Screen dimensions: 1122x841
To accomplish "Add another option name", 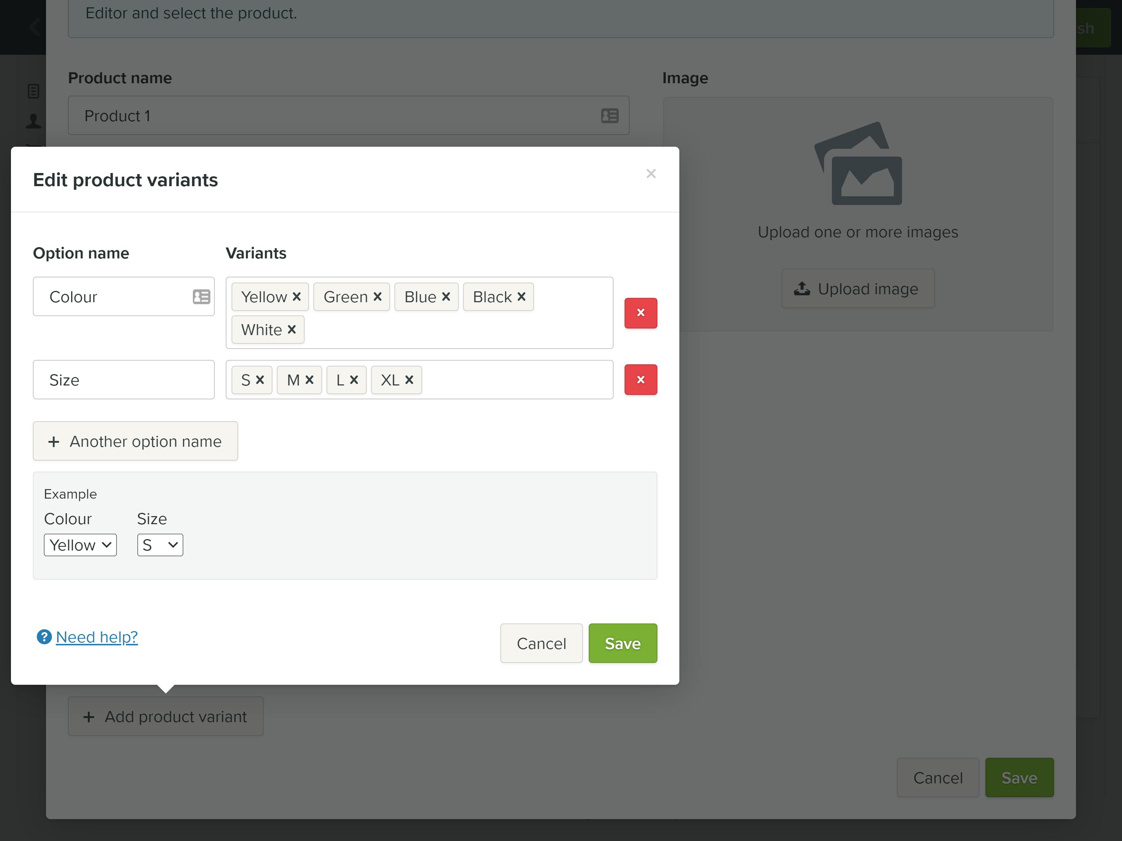I will pyautogui.click(x=135, y=441).
